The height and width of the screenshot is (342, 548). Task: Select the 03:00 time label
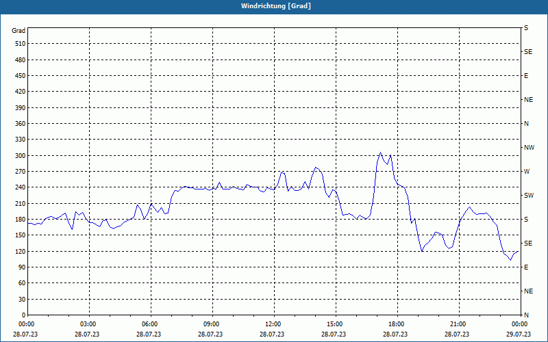(89, 324)
